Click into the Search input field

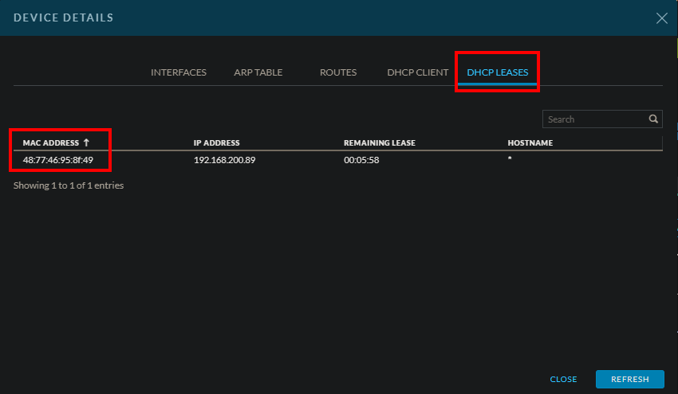tap(594, 119)
